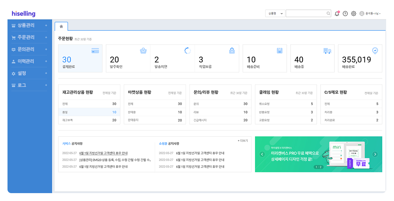The width and height of the screenshot is (394, 201).
Task: Click 판매중 row in 마켓상품 현황
Action: 155,112
